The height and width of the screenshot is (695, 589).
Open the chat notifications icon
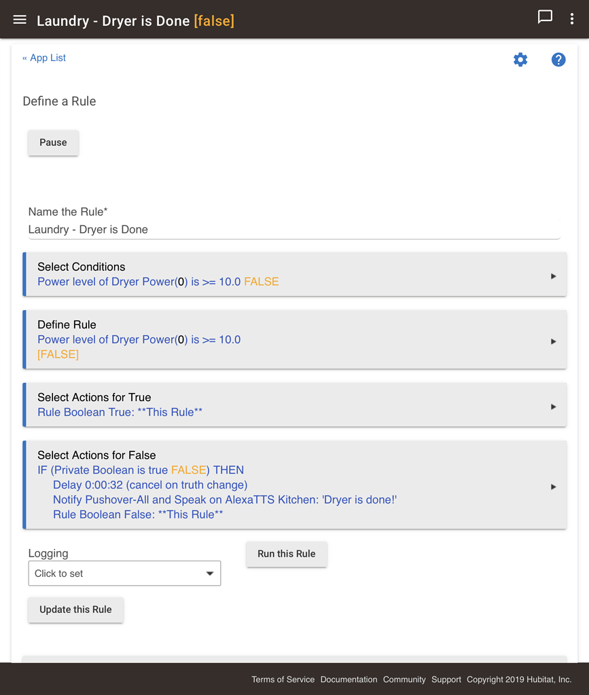pos(545,18)
